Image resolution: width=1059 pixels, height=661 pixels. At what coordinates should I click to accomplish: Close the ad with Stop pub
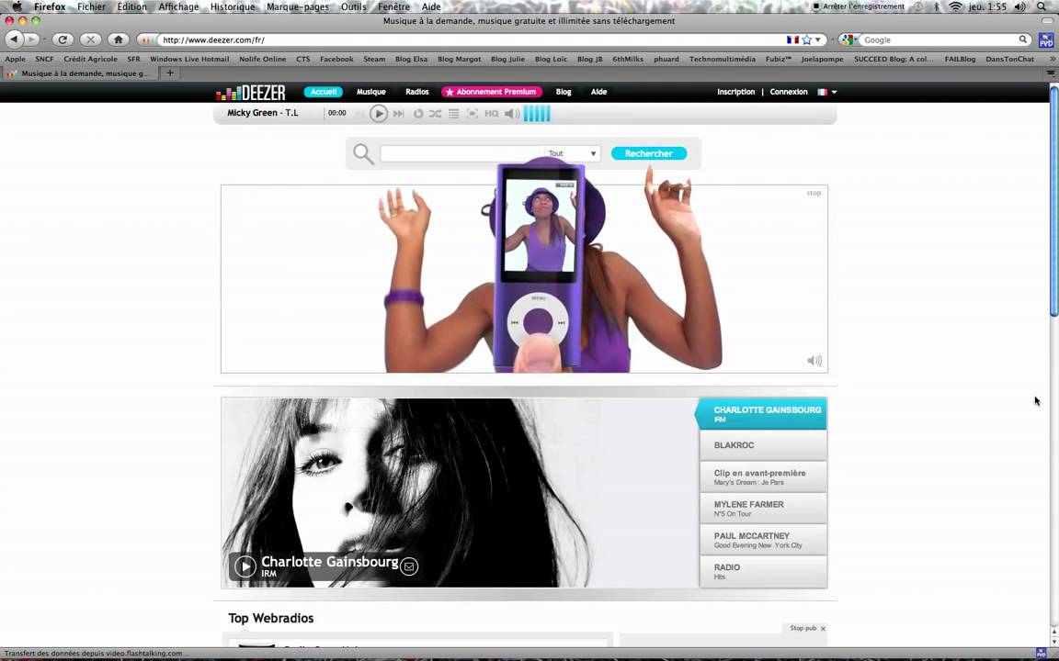point(808,628)
